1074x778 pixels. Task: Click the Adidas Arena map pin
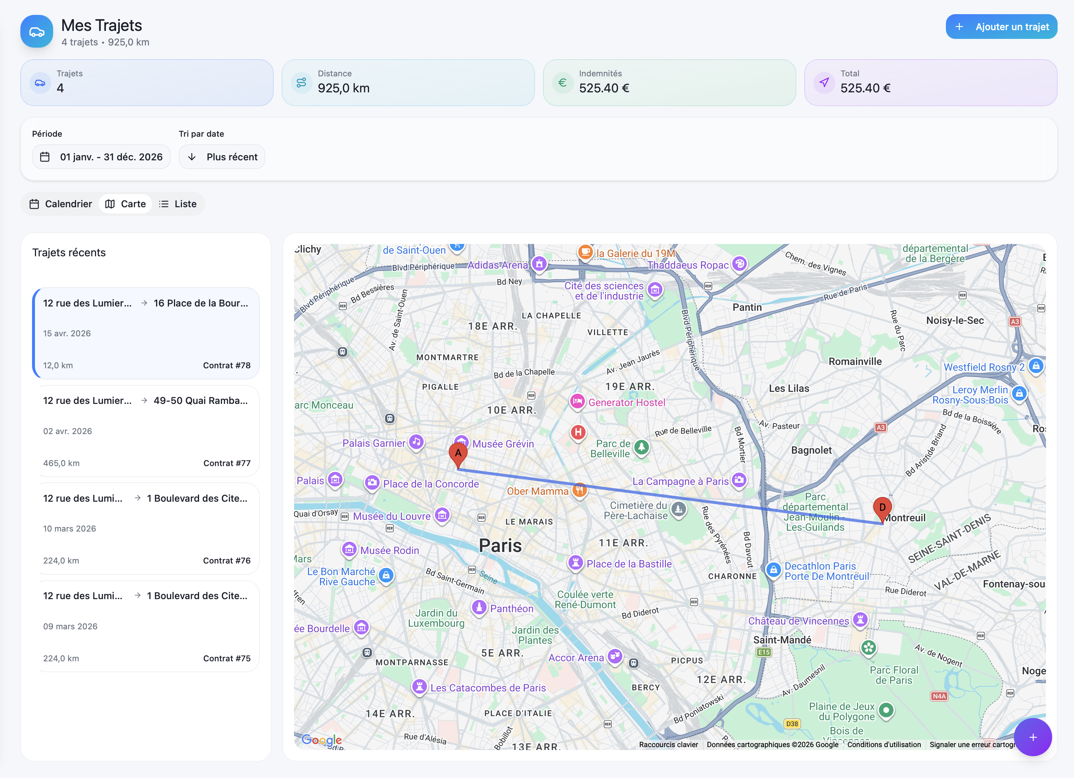[x=539, y=264]
